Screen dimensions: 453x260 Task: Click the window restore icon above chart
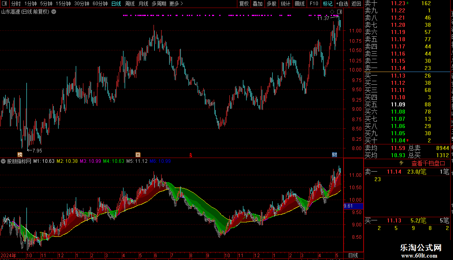(x=340, y=12)
